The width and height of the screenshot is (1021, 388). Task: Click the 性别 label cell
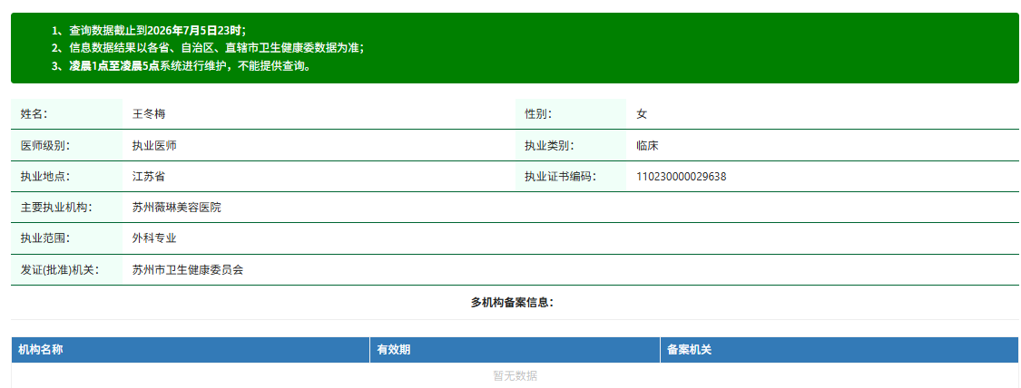pos(571,114)
